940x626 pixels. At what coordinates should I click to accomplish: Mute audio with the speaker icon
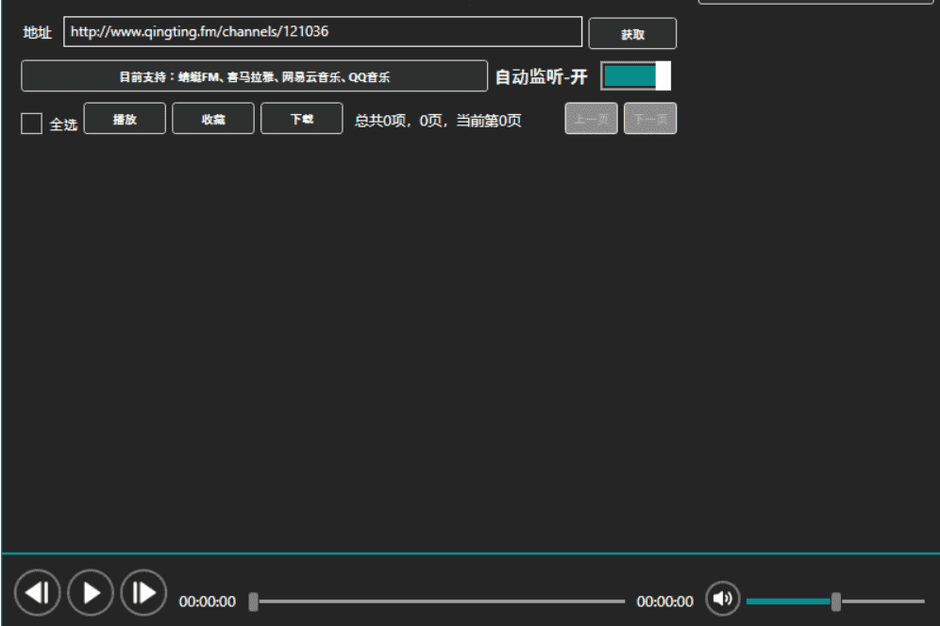pyautogui.click(x=722, y=599)
